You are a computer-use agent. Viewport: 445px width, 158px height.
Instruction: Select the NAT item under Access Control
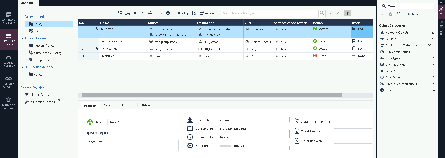point(37,31)
